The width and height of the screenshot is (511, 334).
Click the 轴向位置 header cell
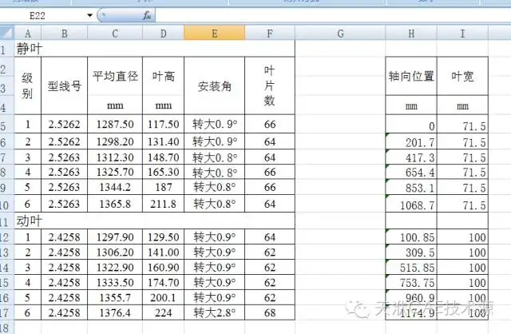[411, 77]
